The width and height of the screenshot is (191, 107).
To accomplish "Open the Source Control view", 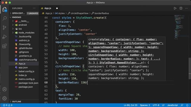I will pyautogui.click(x=4, y=28).
